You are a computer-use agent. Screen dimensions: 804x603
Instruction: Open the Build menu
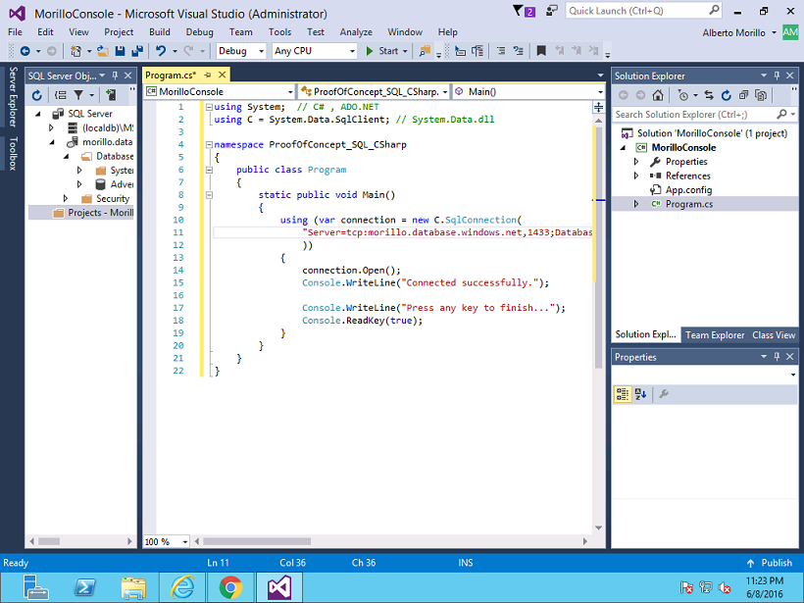pyautogui.click(x=160, y=31)
